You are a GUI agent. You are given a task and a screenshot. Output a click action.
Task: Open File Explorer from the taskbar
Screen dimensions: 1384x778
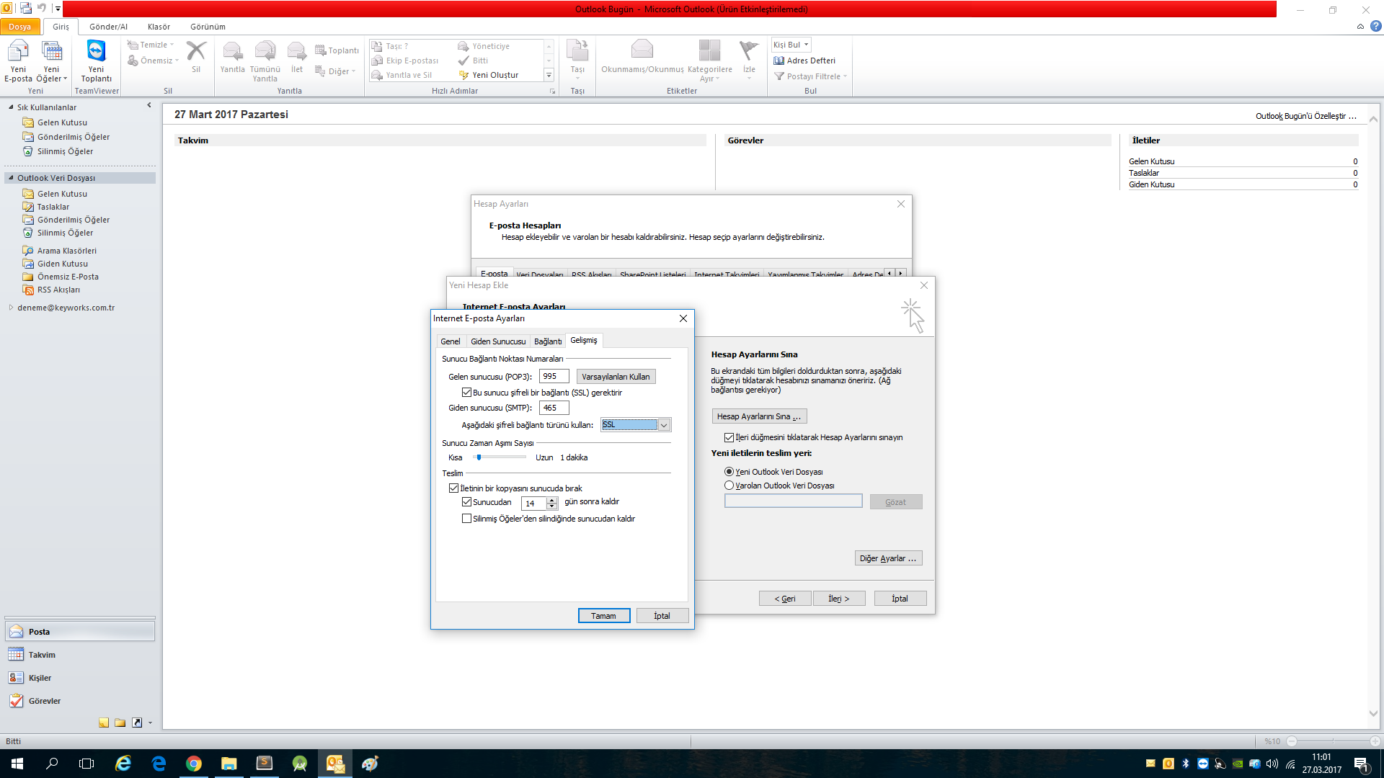[x=229, y=764]
